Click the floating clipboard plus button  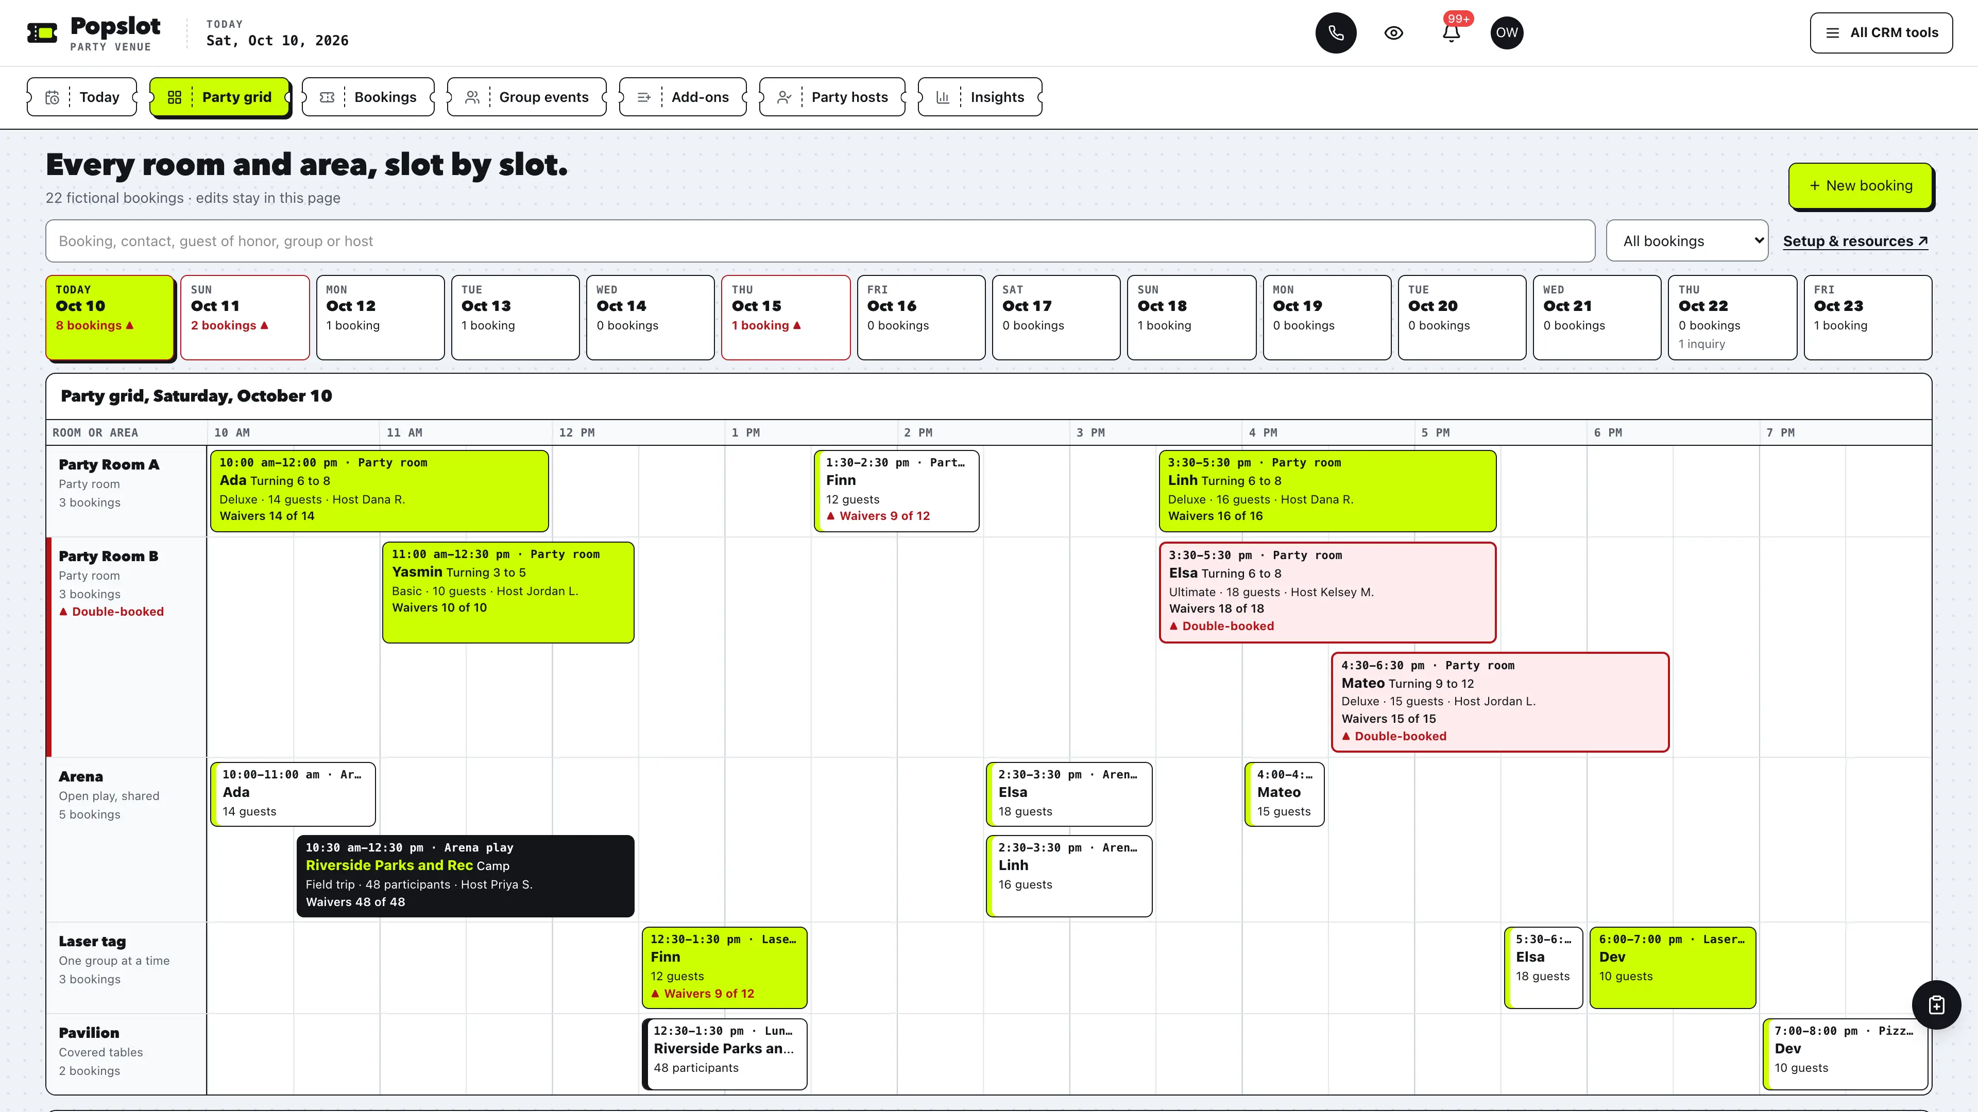[x=1936, y=1004]
